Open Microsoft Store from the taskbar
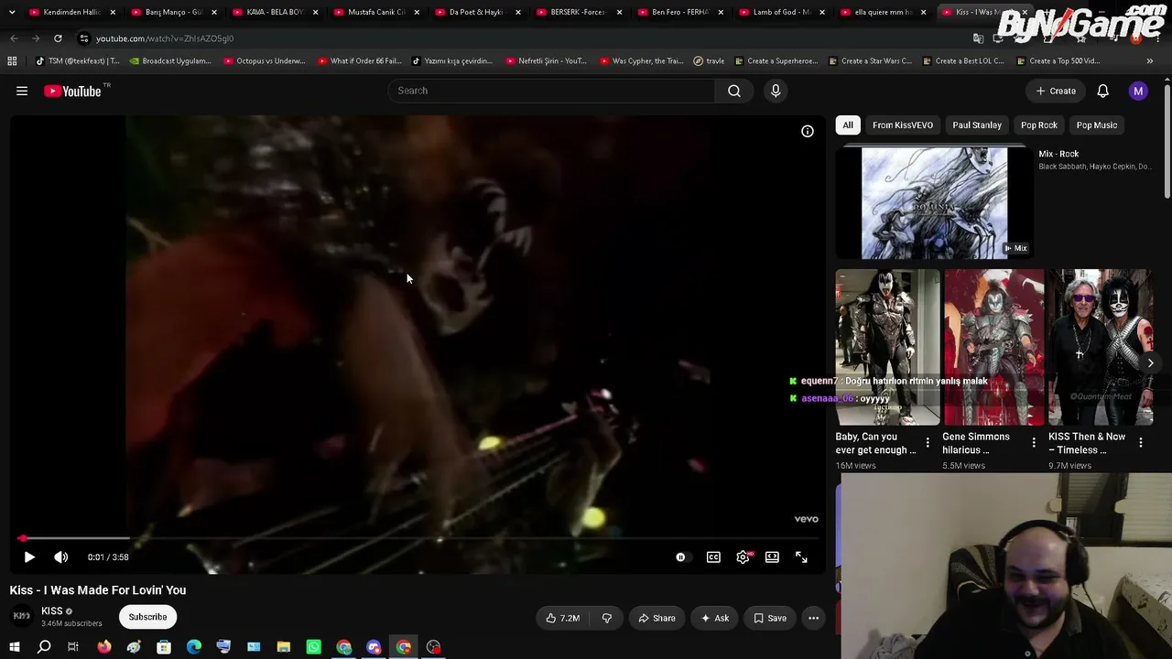Screen dimensions: 1172x659 pos(164,647)
